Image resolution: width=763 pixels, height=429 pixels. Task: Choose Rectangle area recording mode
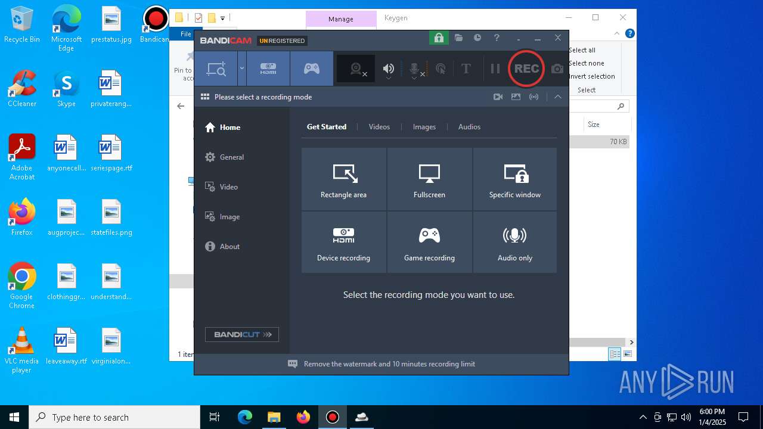(x=344, y=179)
